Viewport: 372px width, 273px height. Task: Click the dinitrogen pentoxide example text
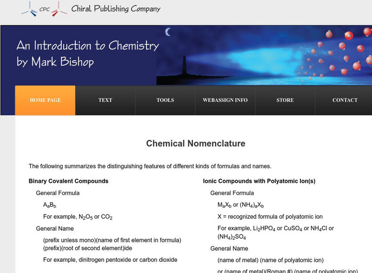coord(110,260)
